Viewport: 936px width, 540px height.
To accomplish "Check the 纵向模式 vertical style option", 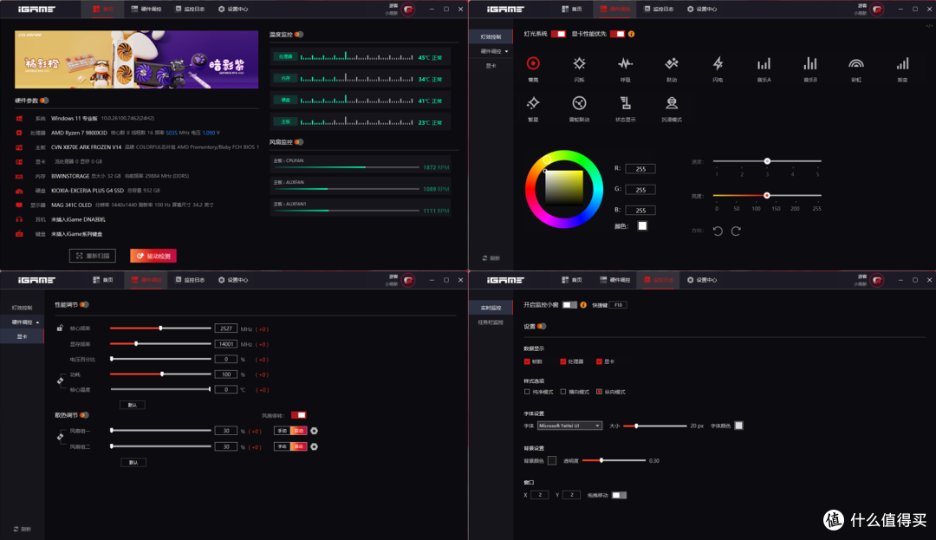I will 600,392.
